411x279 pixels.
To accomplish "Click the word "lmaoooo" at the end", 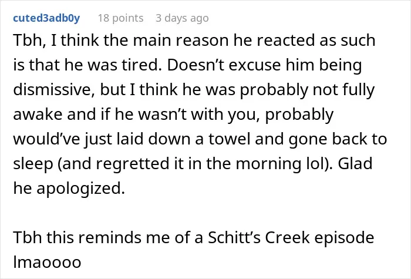I will pos(47,262).
